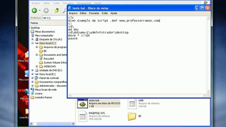The height and width of the screenshot is (127, 226).
Task: Open Explorer Arquivo menu
Action: pos(36,3)
